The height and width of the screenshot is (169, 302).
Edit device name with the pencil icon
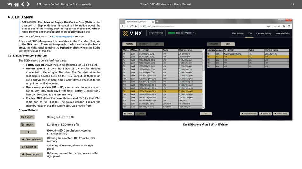point(196,33)
